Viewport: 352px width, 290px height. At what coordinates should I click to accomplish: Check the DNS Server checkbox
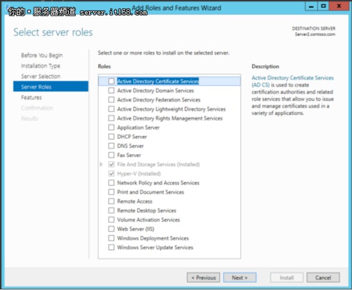[111, 146]
